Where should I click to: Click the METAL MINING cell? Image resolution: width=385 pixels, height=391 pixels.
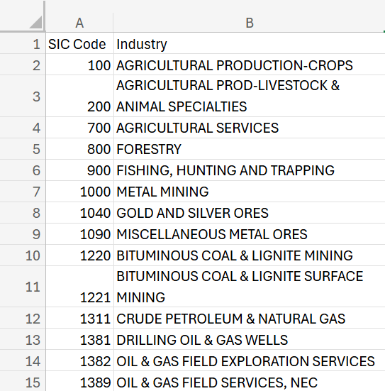click(249, 192)
